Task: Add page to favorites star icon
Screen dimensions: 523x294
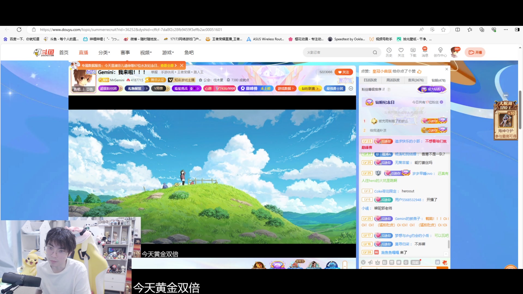Action: [443, 29]
